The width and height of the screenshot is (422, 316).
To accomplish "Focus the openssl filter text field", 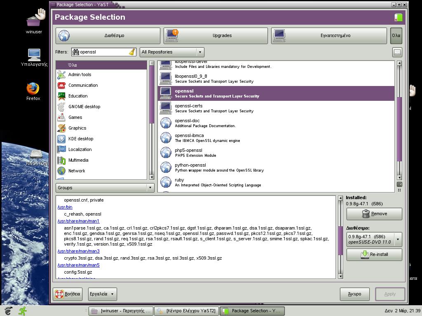I will [x=103, y=52].
